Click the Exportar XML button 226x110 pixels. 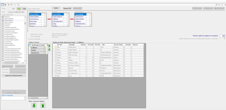pos(67,8)
